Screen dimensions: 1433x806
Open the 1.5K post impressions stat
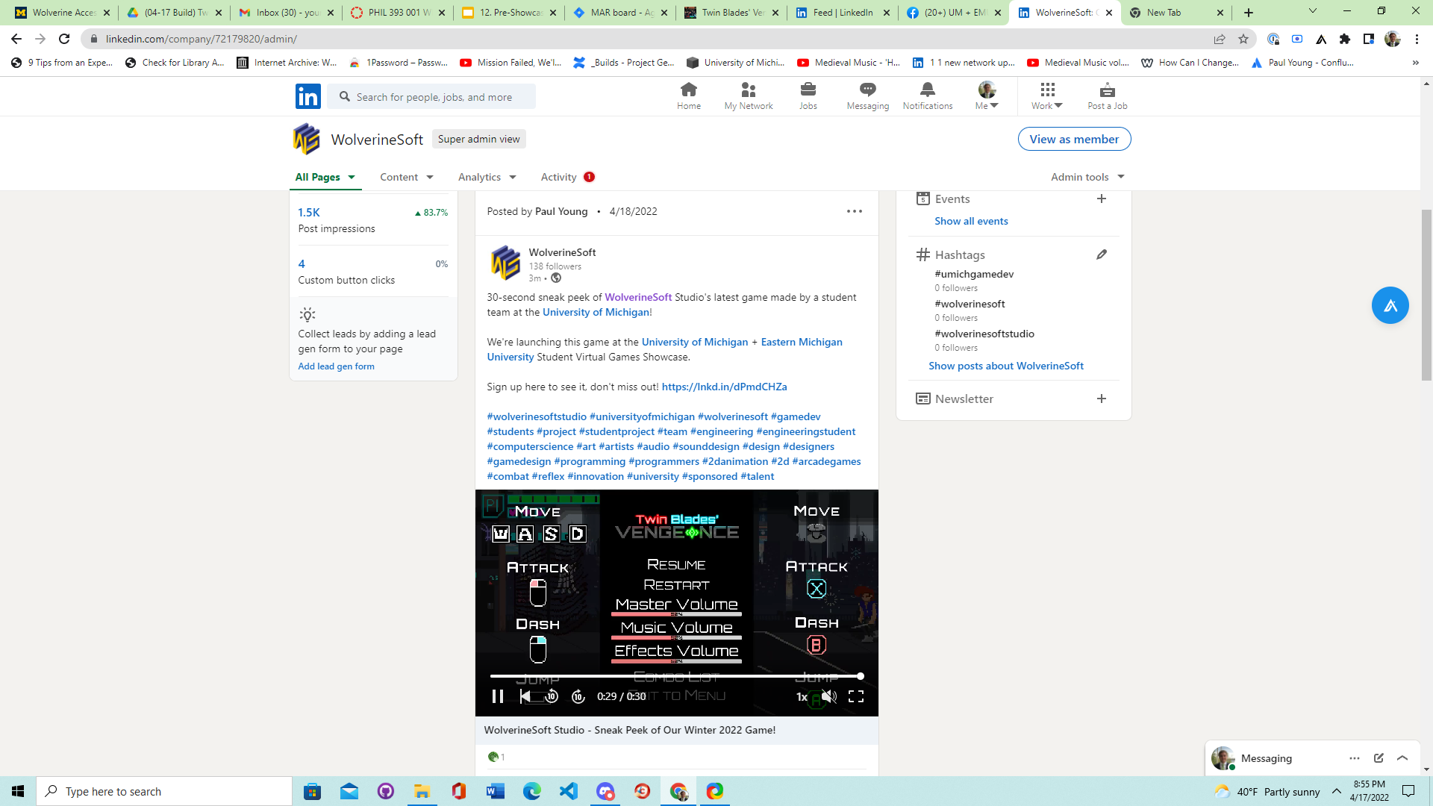click(308, 213)
